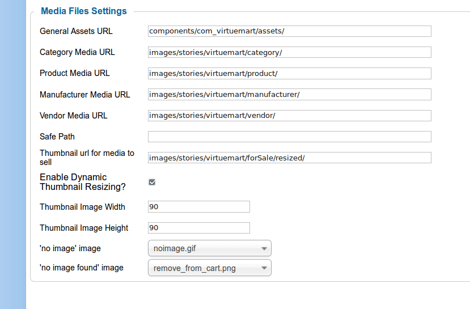Viewport: 470px width, 309px height.
Task: Click the Media Files Settings legend
Action: tap(84, 11)
